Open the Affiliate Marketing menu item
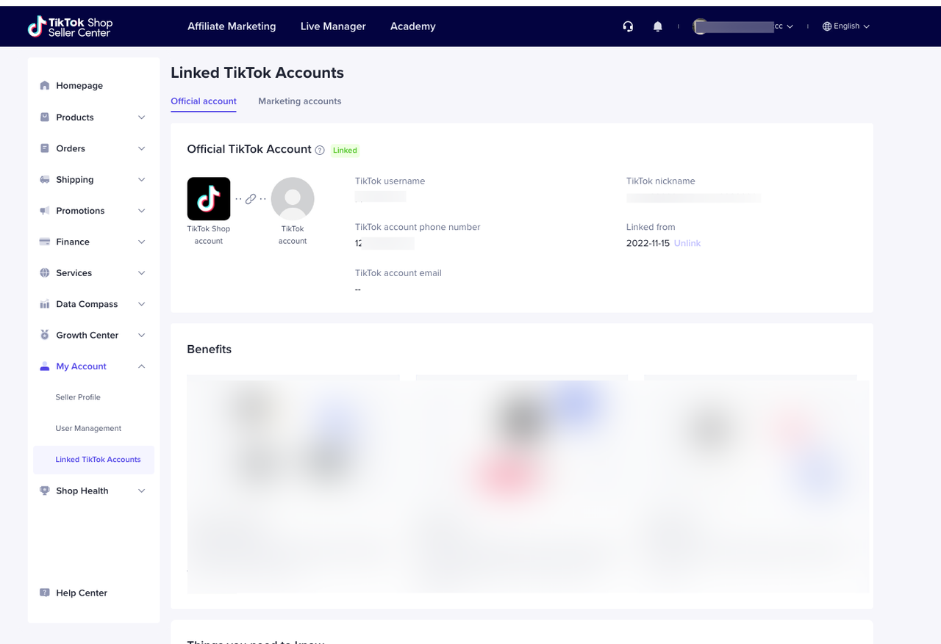The width and height of the screenshot is (941, 644). point(232,26)
